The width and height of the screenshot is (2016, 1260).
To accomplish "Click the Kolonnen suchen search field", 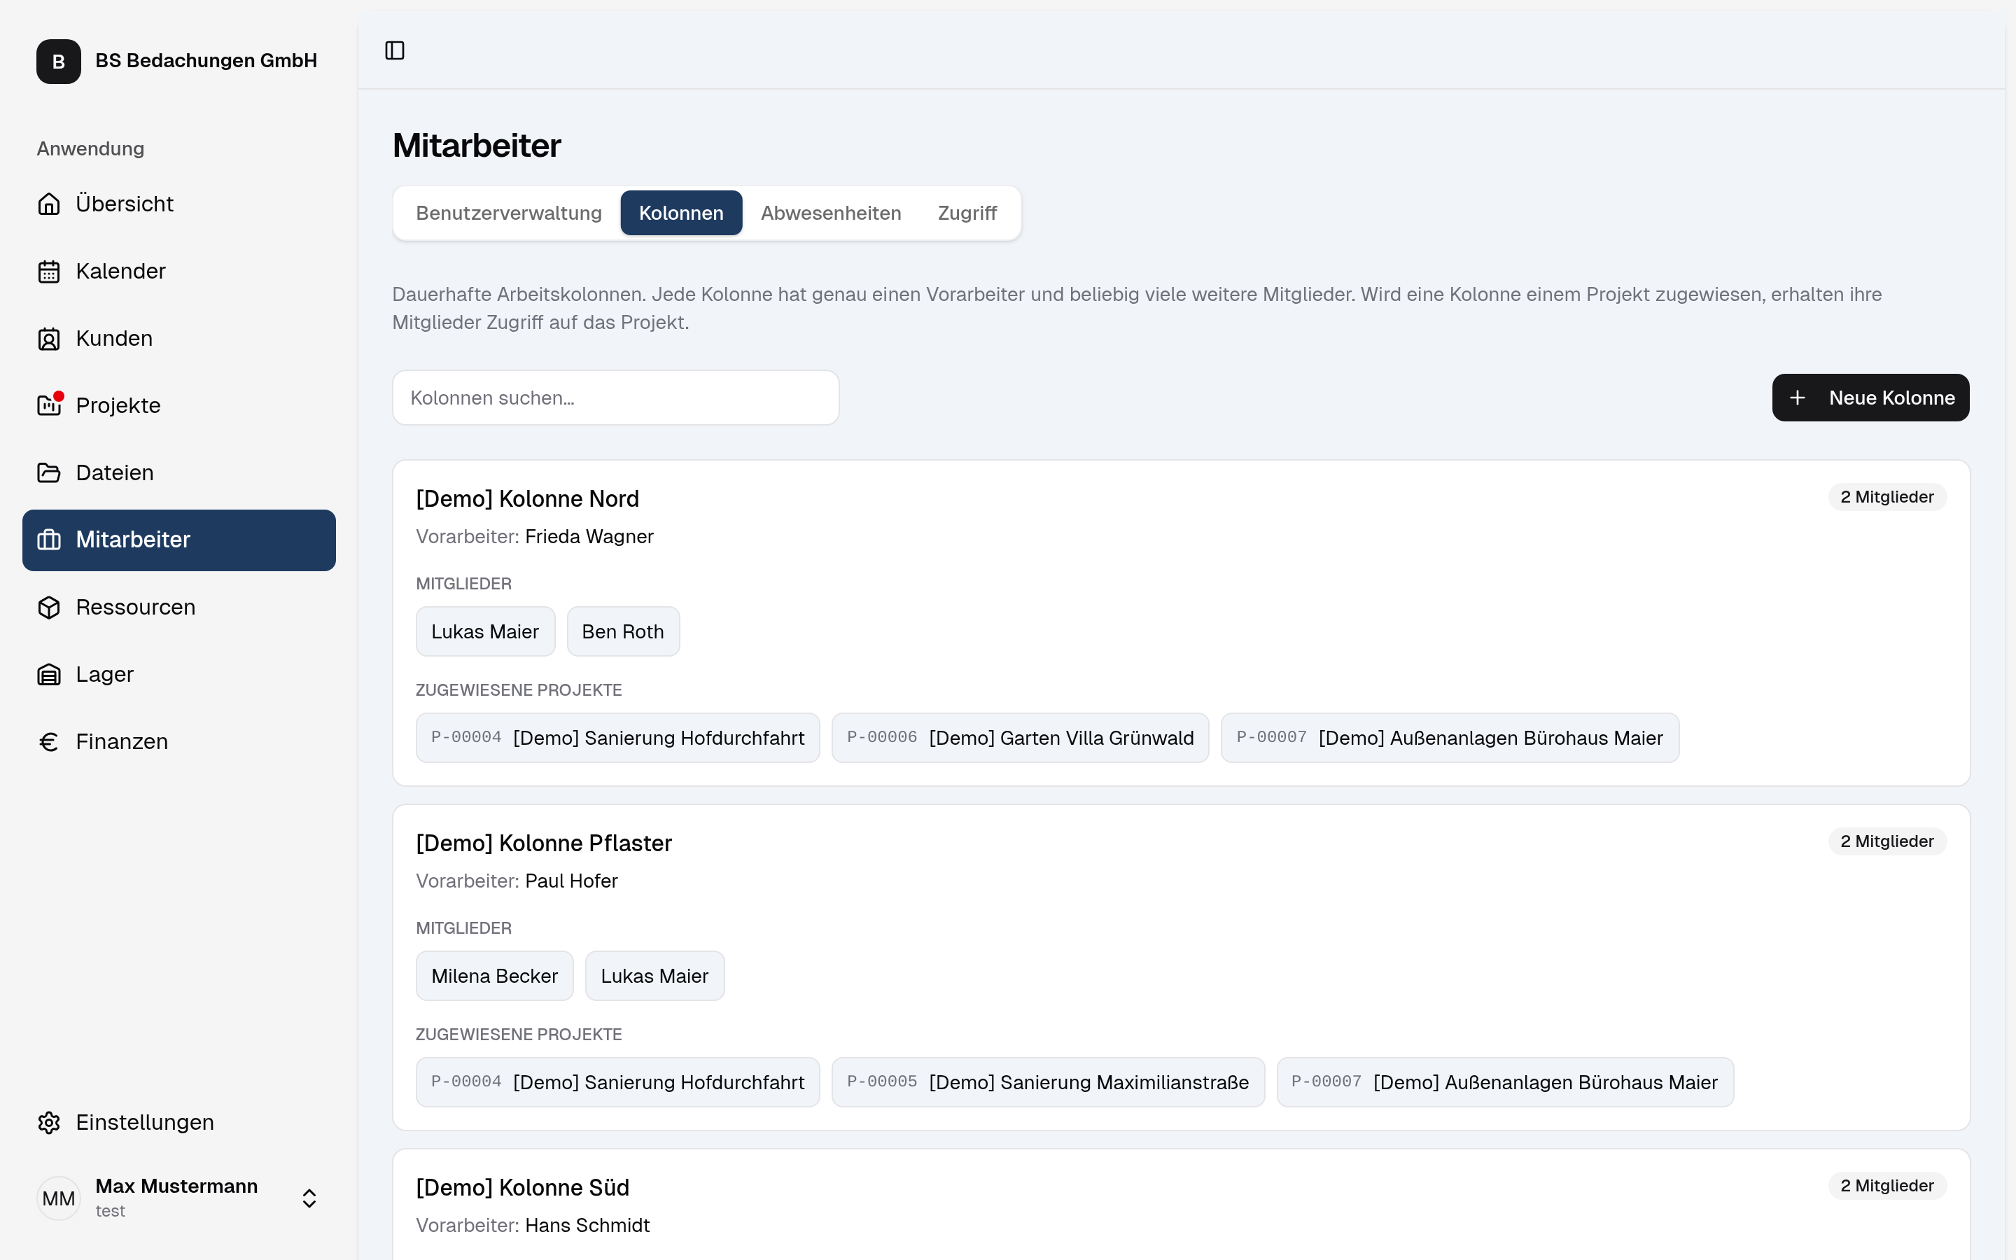I will [615, 398].
